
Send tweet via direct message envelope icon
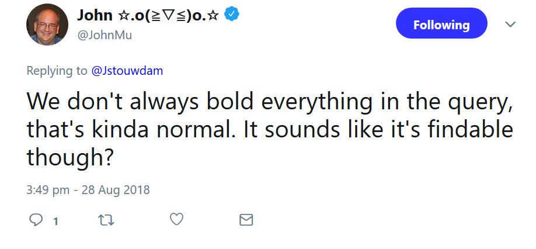point(246,220)
